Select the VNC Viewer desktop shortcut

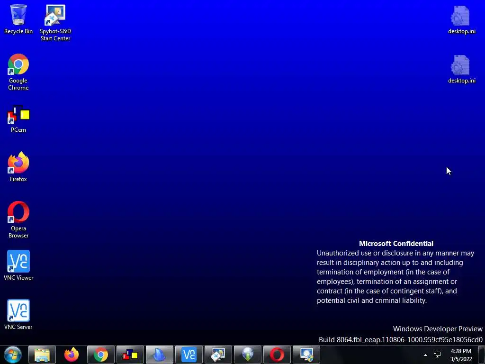18,265
